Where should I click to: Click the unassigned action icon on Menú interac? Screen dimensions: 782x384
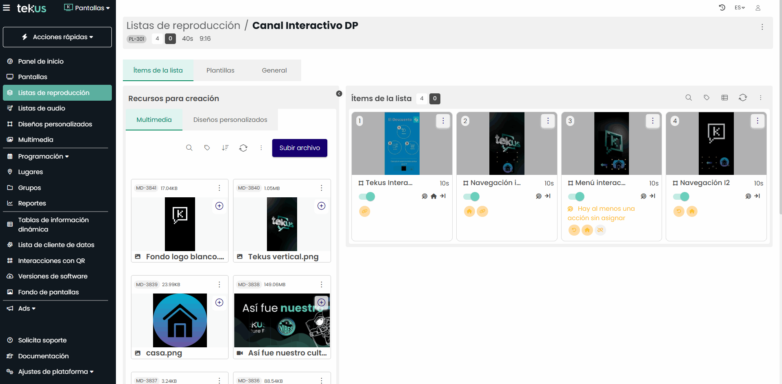pyautogui.click(x=600, y=230)
